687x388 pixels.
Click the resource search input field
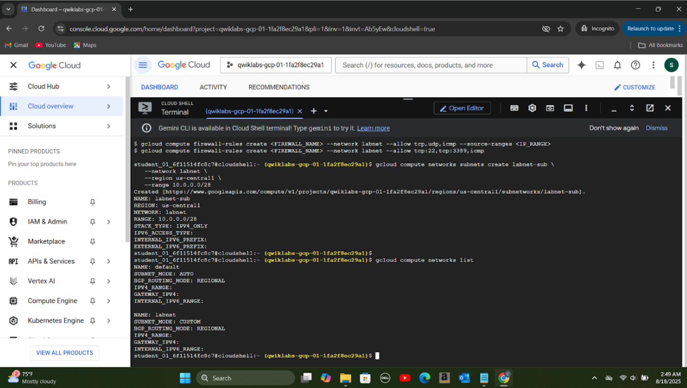pos(431,65)
